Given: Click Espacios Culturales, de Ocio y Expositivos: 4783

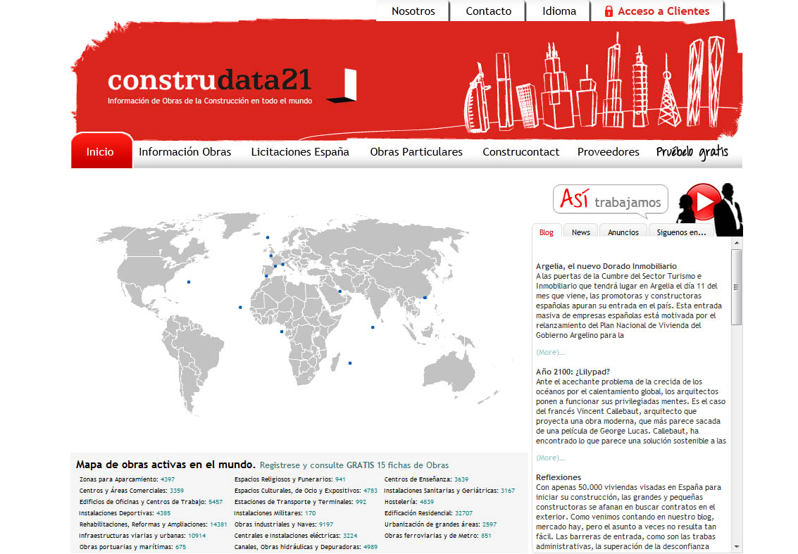Looking at the screenshot, I should (306, 491).
